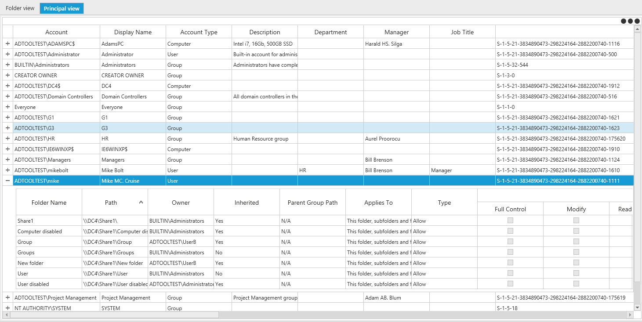Click the New folder name cell
Image resolution: width=642 pixels, height=322 pixels.
(x=49, y=263)
